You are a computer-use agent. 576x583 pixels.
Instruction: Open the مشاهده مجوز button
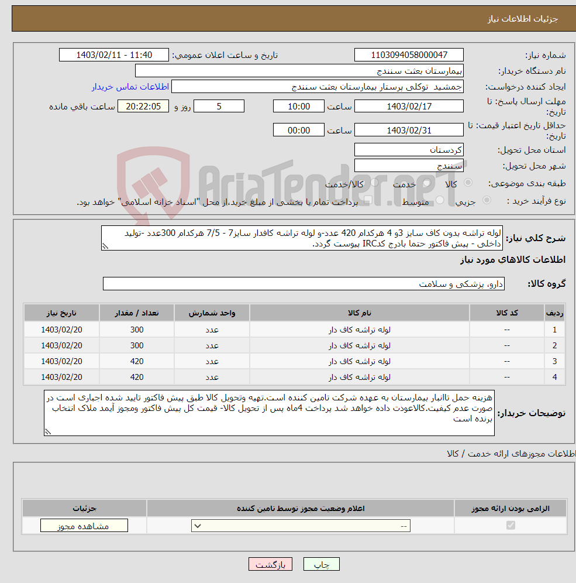coord(84,526)
